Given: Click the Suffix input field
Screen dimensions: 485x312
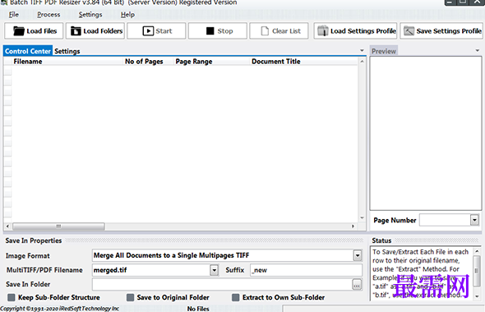Looking at the screenshot, I should 306,270.
